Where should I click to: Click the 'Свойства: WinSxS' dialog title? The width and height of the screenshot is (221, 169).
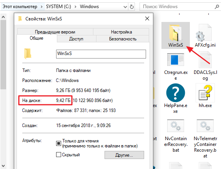(x=43, y=19)
